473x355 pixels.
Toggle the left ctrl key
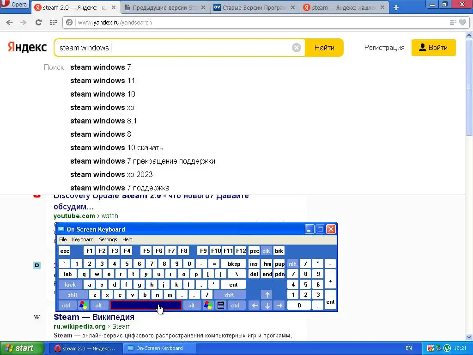[x=67, y=305]
